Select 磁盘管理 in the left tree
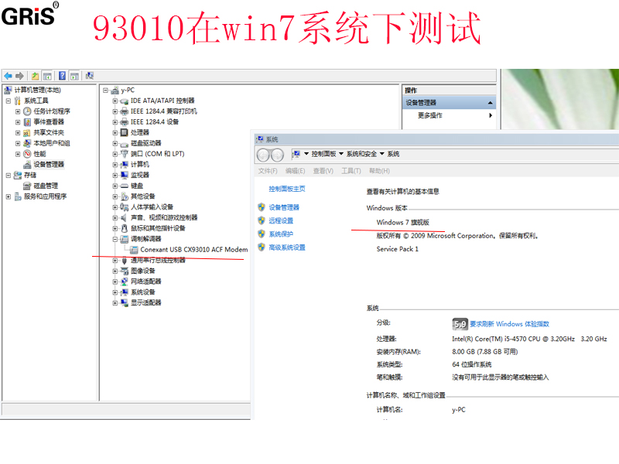The height and width of the screenshot is (464, 619). point(46,186)
